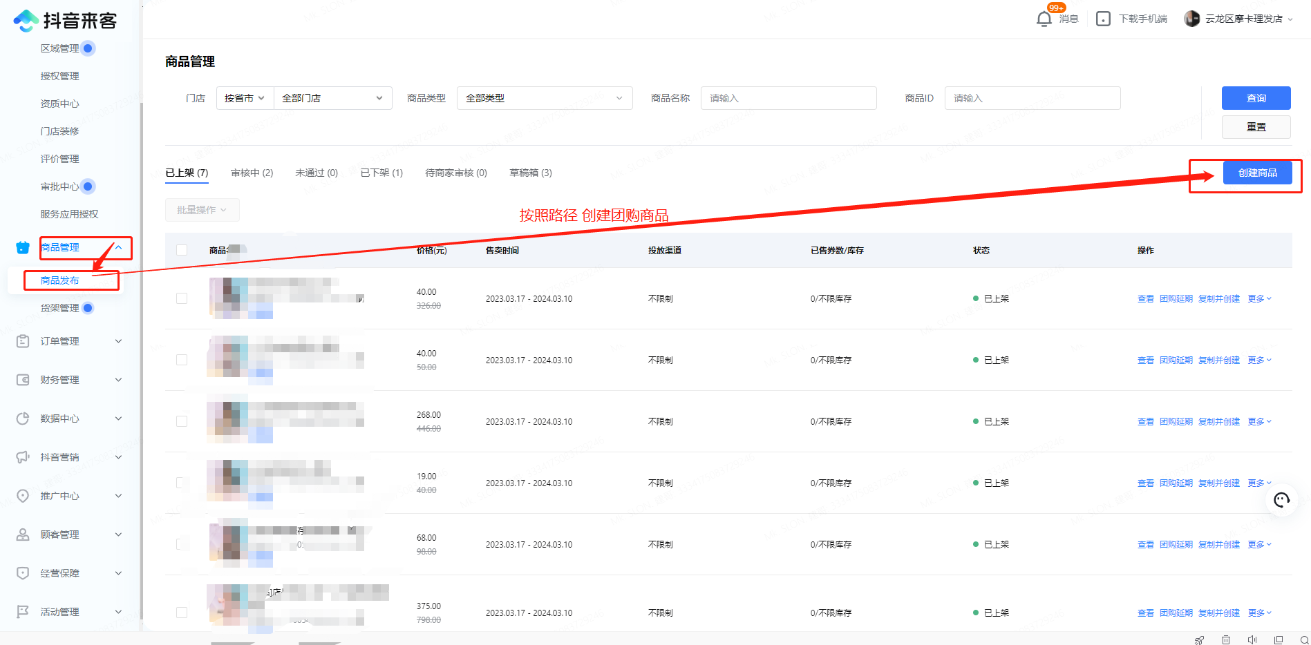The image size is (1311, 645).
Task: Click the 财务管理 wallet icon
Action: tap(23, 380)
